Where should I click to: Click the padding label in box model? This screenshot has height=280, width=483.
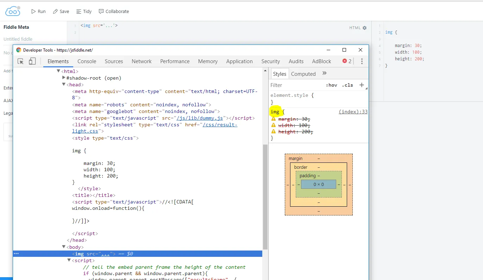pyautogui.click(x=308, y=175)
